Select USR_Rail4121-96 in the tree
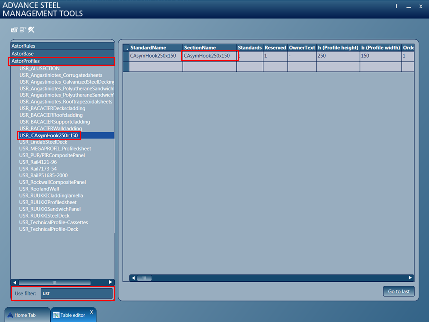This screenshot has width=430, height=322. tap(38, 162)
